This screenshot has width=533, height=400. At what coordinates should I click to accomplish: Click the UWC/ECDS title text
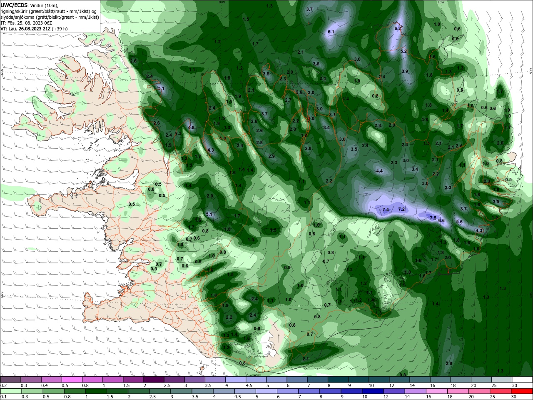(15, 5)
